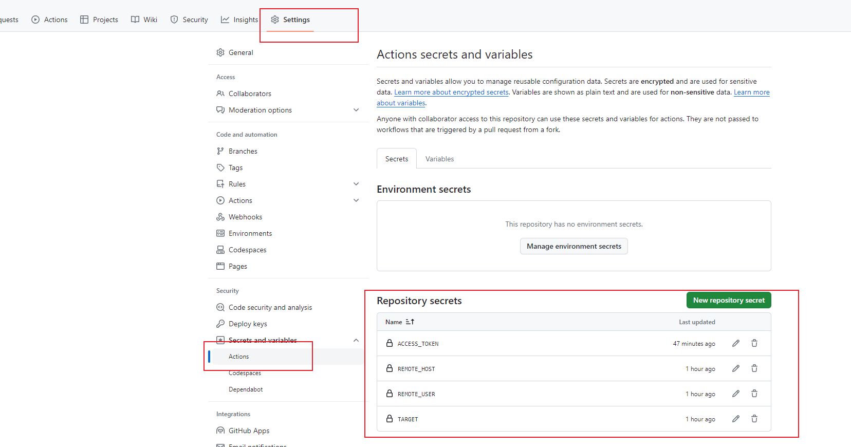Expand the Rules section chevron

(356, 184)
